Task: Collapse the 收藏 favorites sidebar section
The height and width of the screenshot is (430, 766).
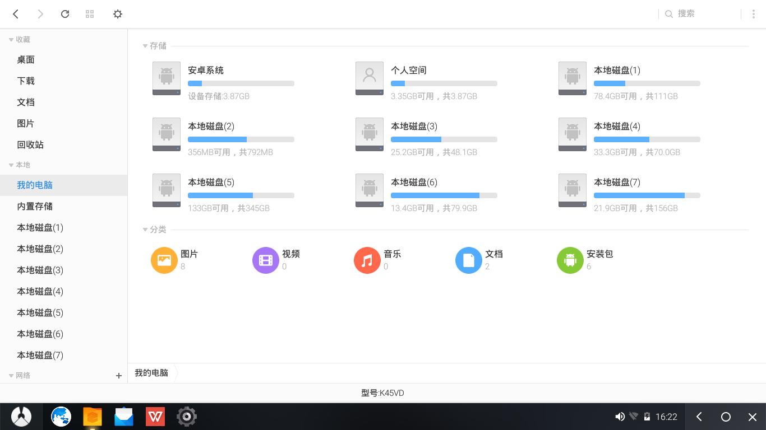Action: click(11, 40)
